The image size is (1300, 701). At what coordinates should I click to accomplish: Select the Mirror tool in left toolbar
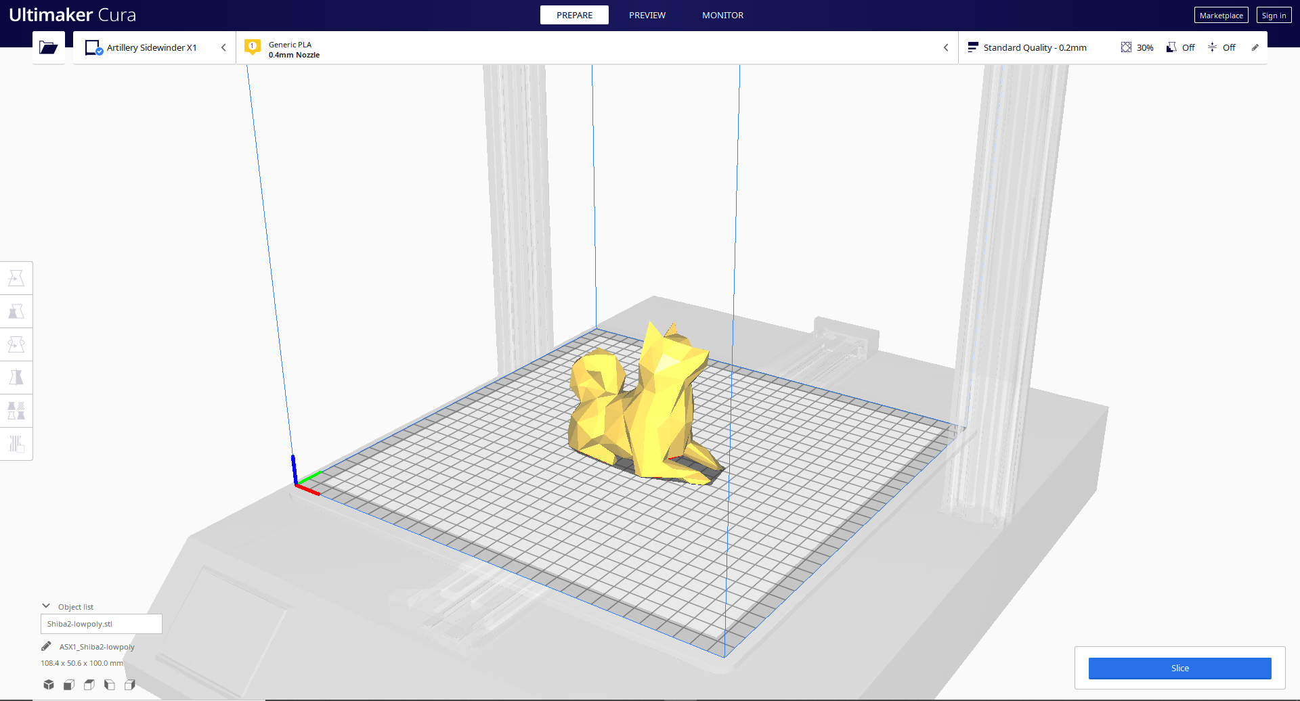pos(16,378)
